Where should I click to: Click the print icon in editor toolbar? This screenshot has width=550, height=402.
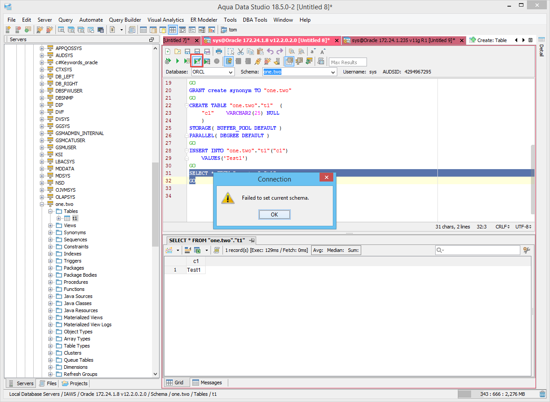pos(219,51)
